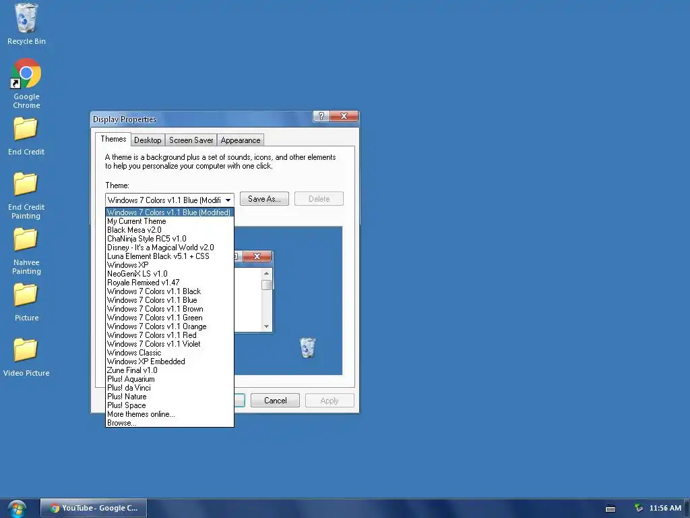Pick Plus! Aquarium theme

[169, 379]
